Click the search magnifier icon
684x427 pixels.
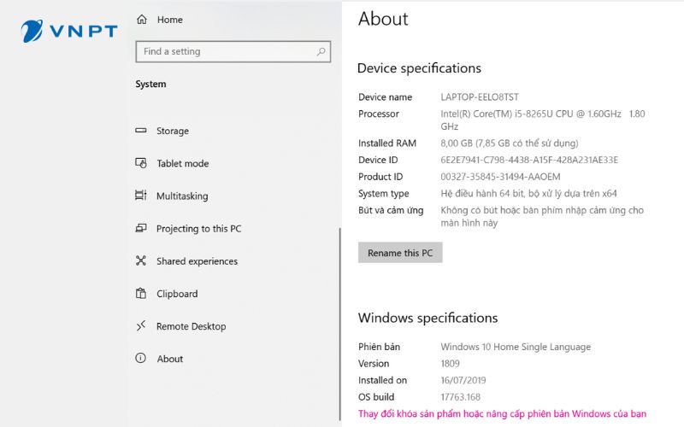click(321, 52)
